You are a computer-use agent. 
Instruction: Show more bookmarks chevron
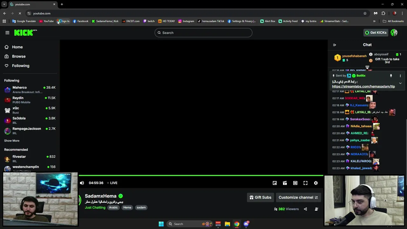374,21
